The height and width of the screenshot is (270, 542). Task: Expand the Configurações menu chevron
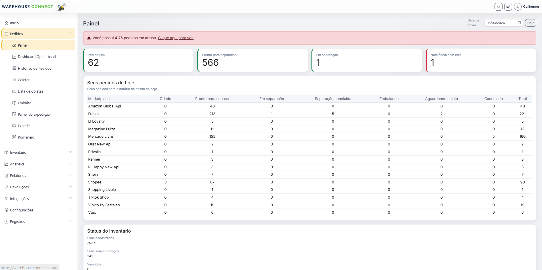(x=70, y=210)
